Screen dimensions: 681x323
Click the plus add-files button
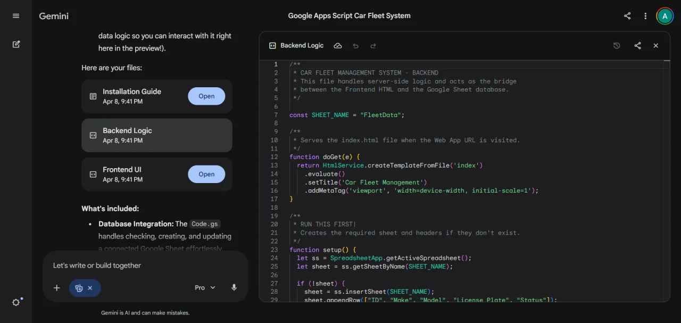click(57, 288)
